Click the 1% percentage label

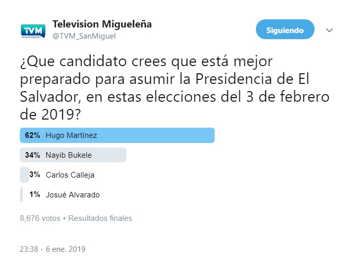[35, 194]
